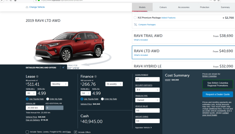The height and width of the screenshot is (134, 235).
Task: Enable Include Taxes, Levies, Freight checkbox
Action: point(27,132)
